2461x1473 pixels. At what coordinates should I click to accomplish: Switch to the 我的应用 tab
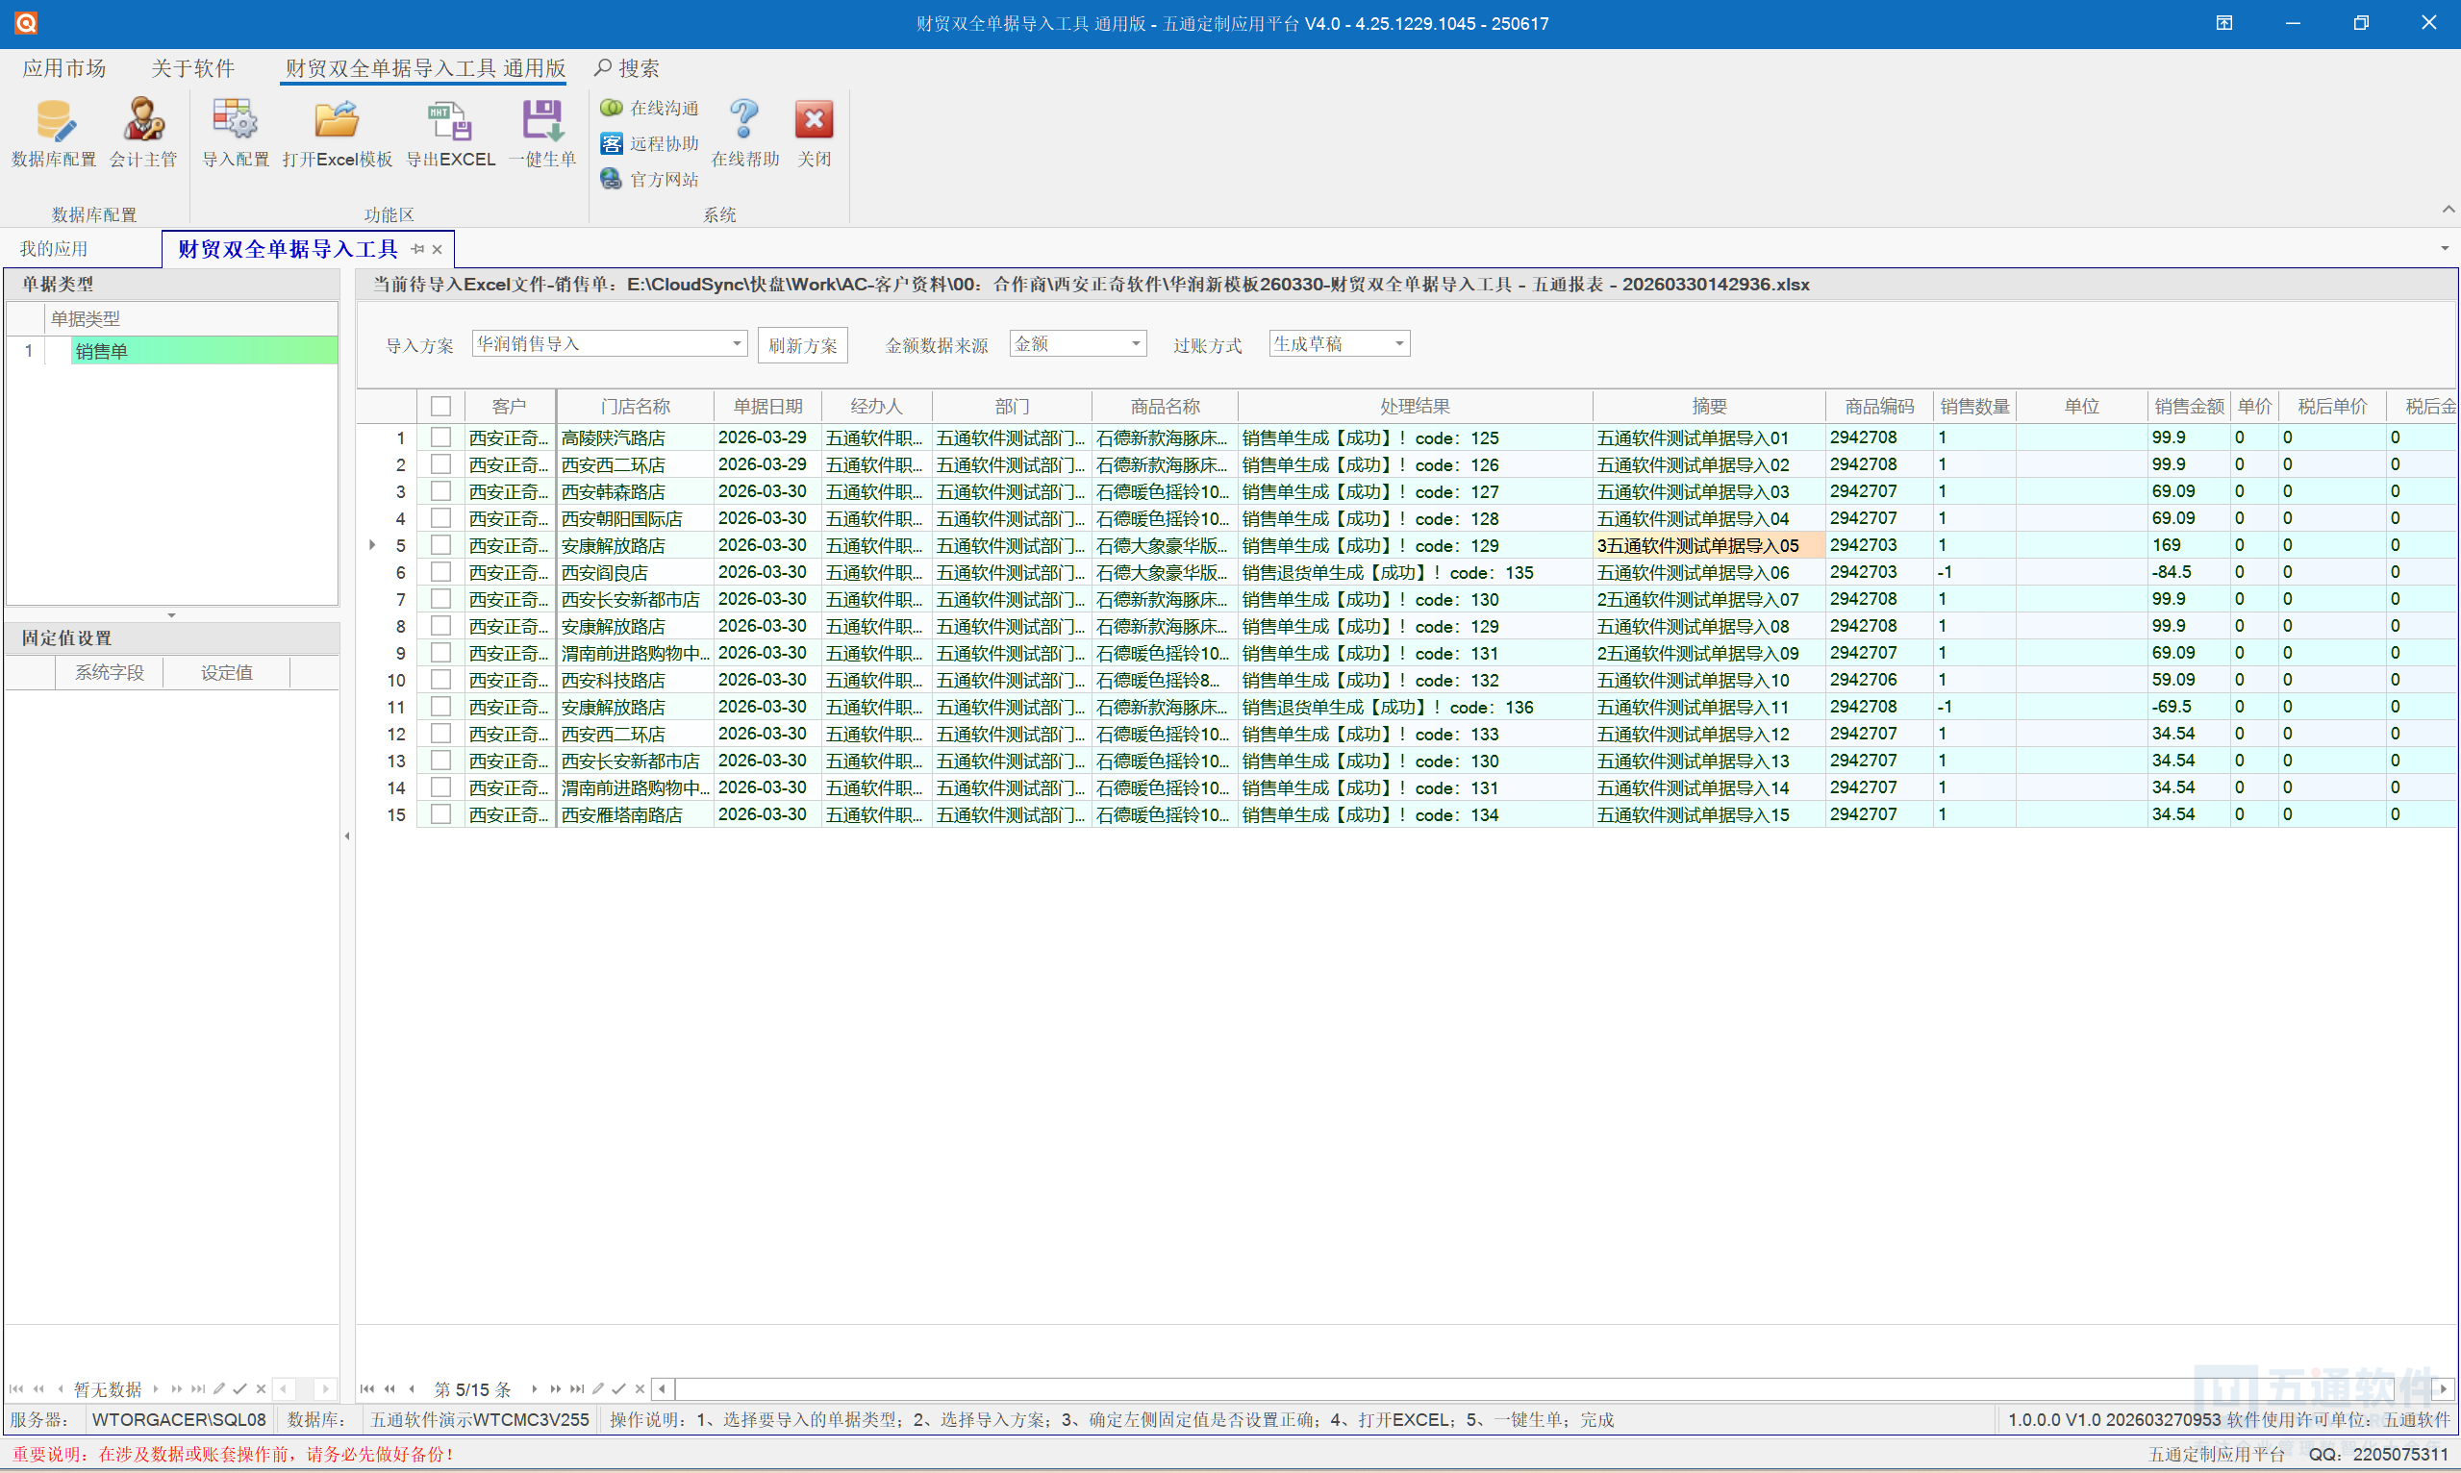point(54,249)
